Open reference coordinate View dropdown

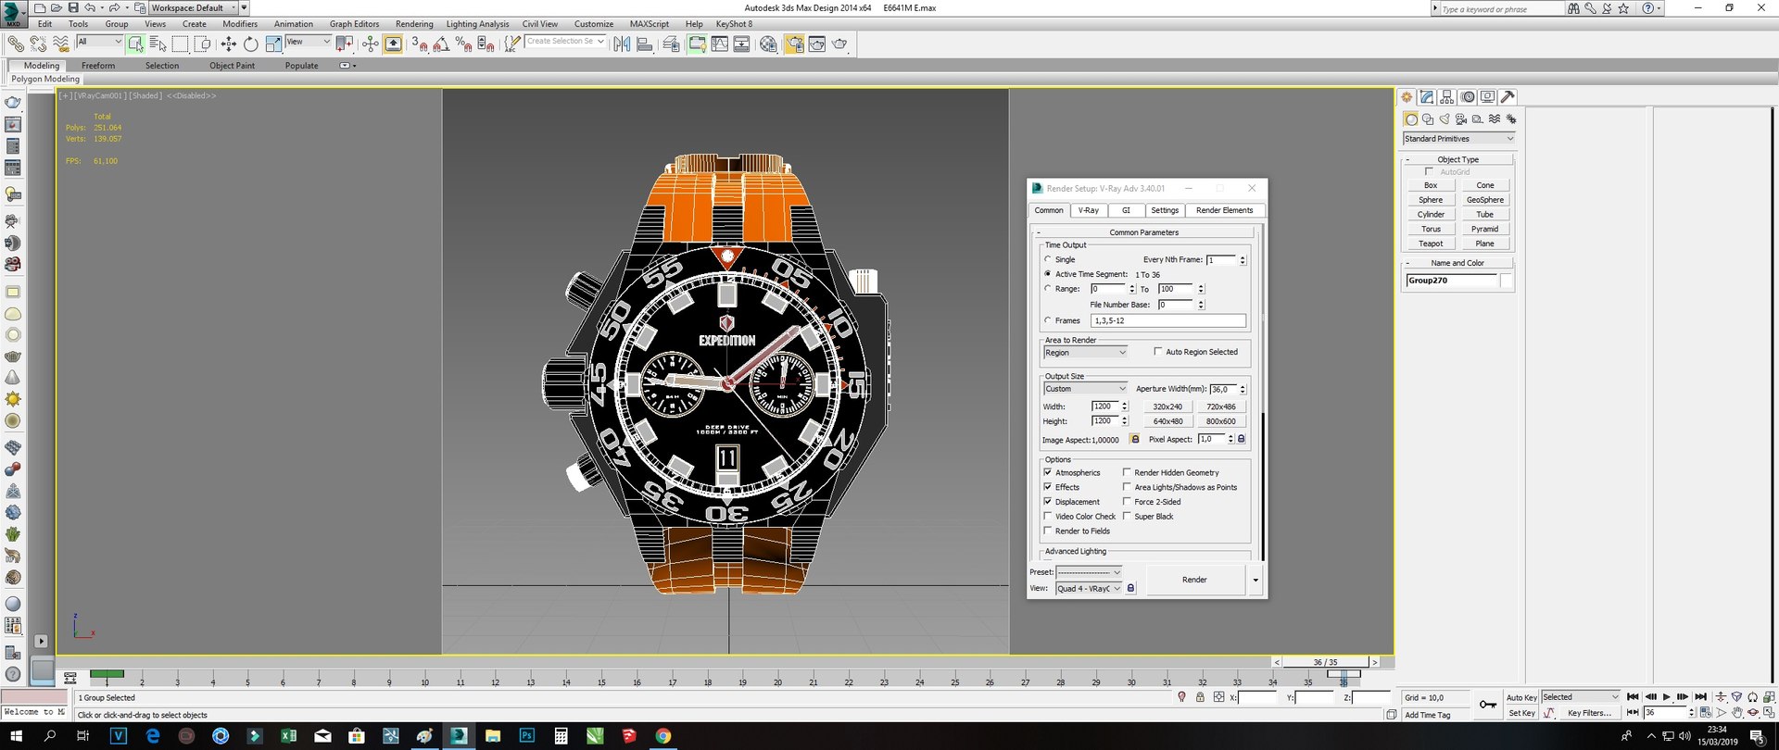(x=308, y=42)
